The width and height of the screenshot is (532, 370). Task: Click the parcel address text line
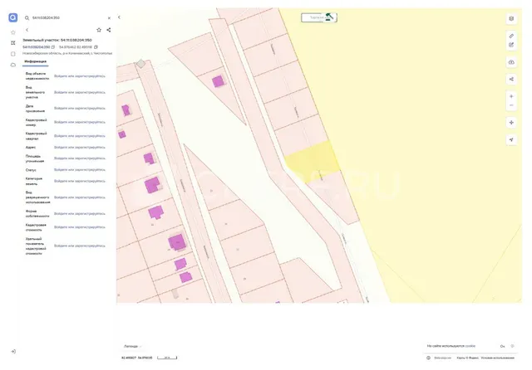click(67, 53)
